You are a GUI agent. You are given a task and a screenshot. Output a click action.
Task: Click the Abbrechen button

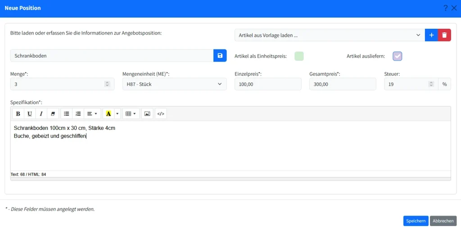coord(443,221)
